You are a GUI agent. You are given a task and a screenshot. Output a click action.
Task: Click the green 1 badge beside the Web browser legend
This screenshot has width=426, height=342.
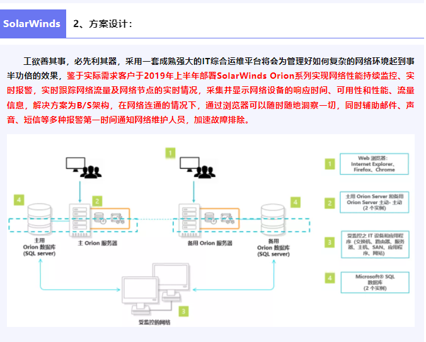pyautogui.click(x=330, y=164)
